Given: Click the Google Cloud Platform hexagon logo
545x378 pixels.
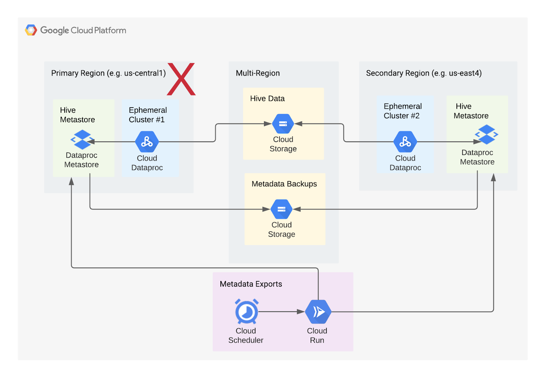Looking at the screenshot, I should 31,30.
